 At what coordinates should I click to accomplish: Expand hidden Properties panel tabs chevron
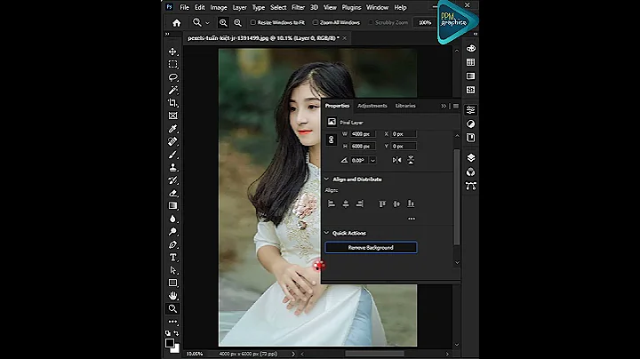pos(444,106)
